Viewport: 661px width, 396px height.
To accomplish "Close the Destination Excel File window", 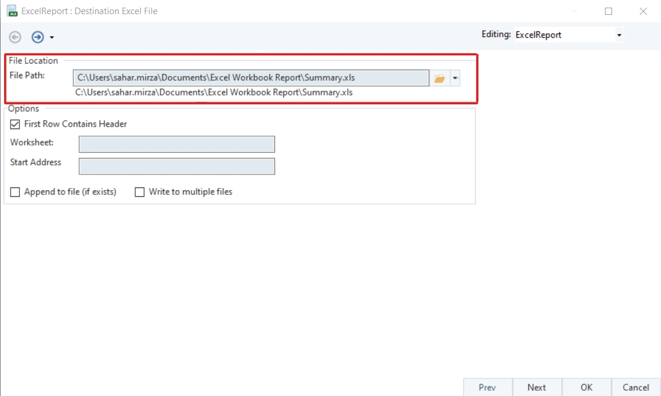I will (643, 11).
